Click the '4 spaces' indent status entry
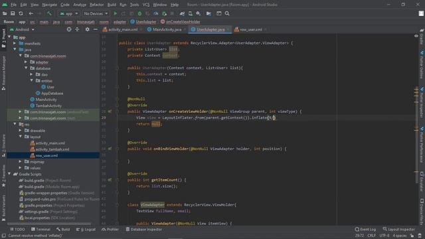The image size is (425, 239). click(400, 236)
